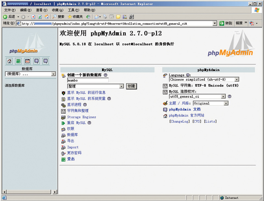264x201 pixels.
Task: Open the Language dropdown showing Chinese simplified
Action: pos(204,79)
